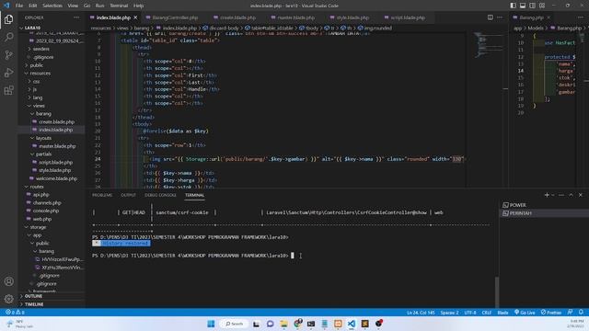Split the editor right
589x331 pixels.
[491, 17]
